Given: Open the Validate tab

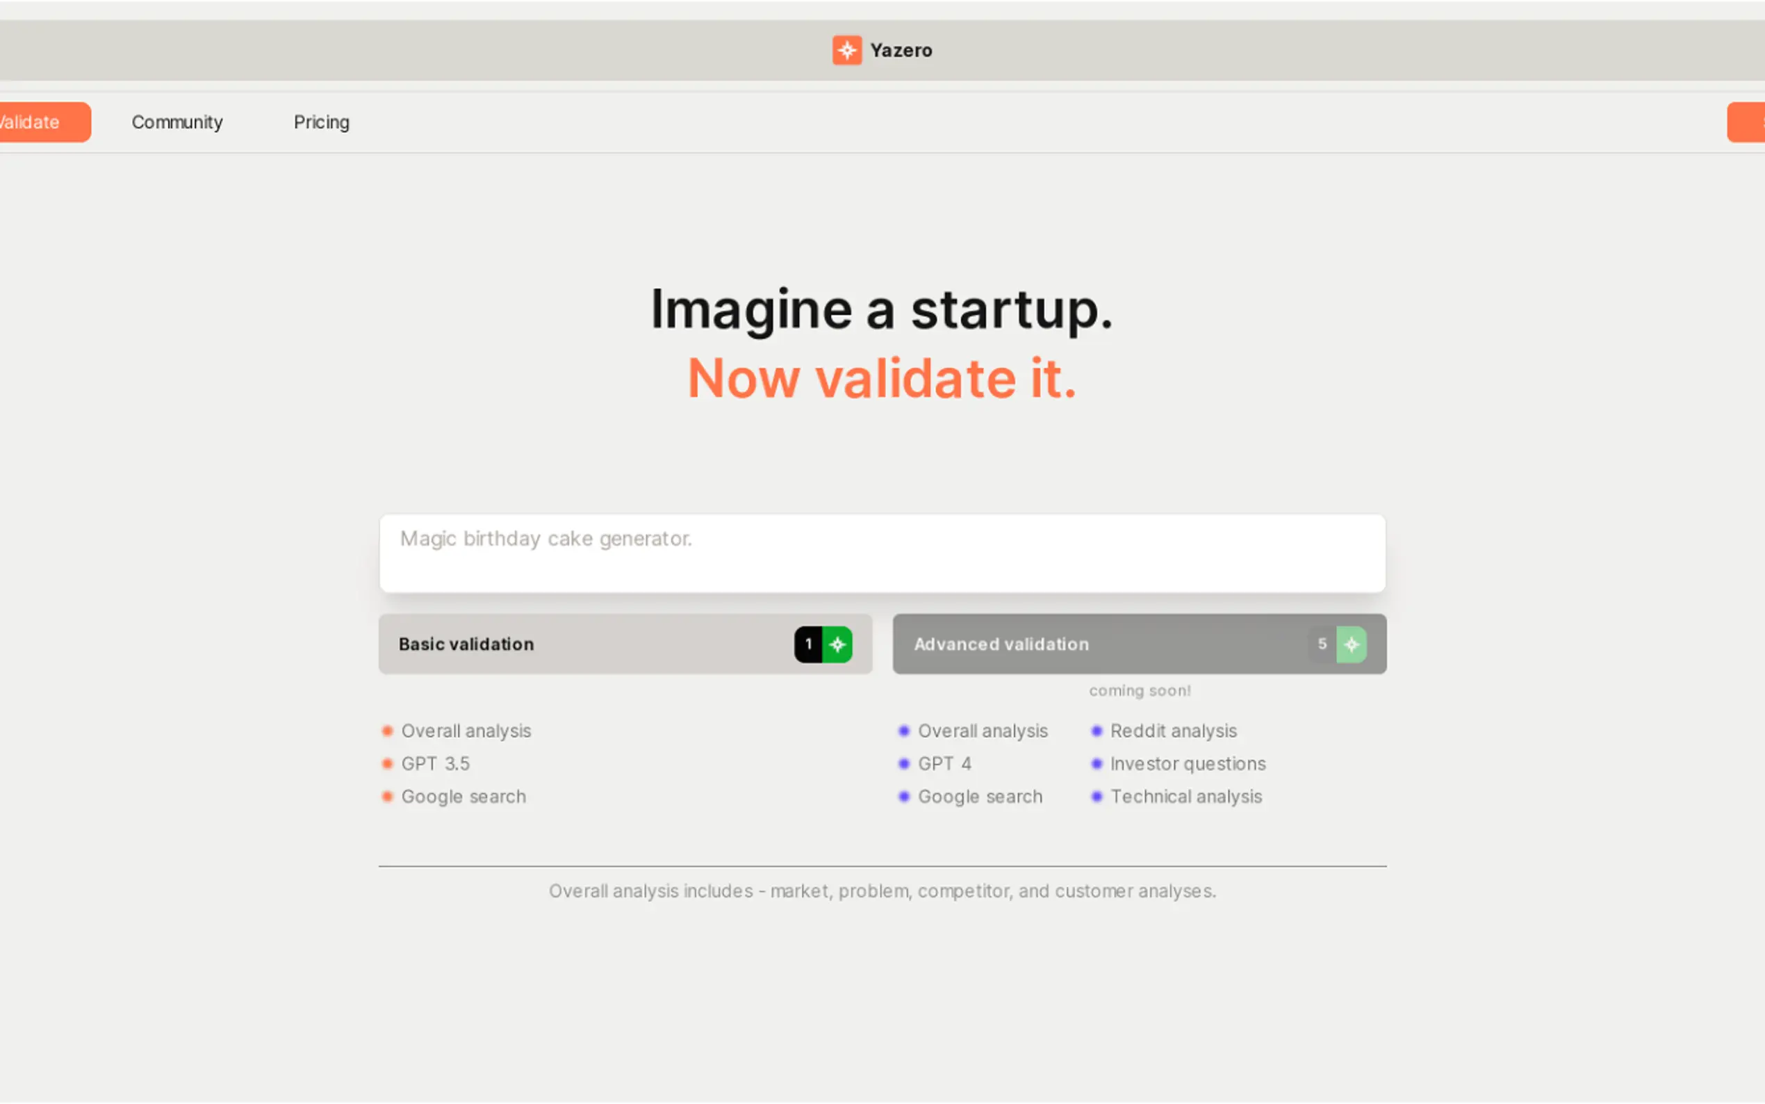Looking at the screenshot, I should point(37,122).
